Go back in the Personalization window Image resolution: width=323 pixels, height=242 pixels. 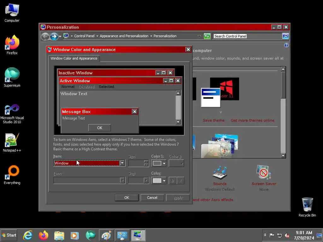[45, 37]
